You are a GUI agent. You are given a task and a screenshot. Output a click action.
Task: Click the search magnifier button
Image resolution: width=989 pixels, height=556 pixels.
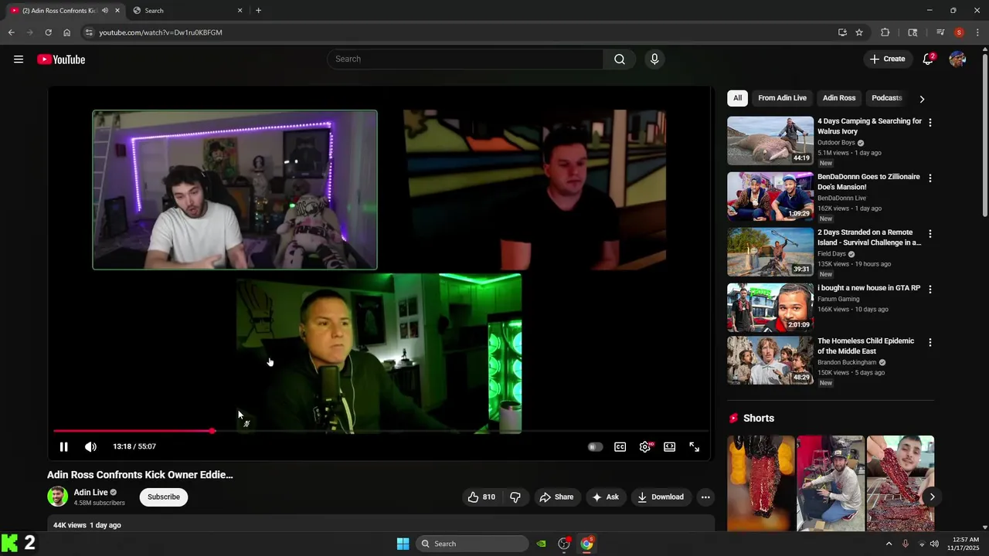click(x=620, y=59)
